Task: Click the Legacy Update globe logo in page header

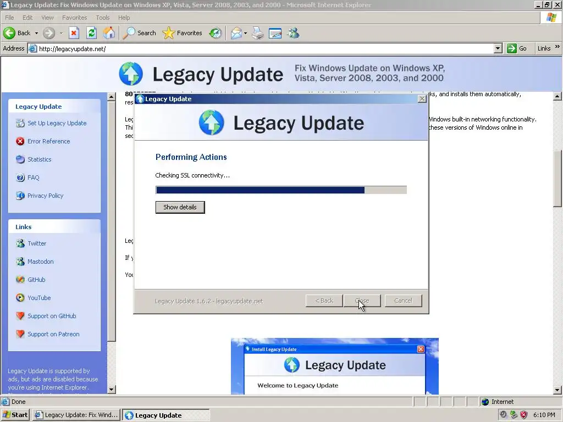Action: (131, 74)
